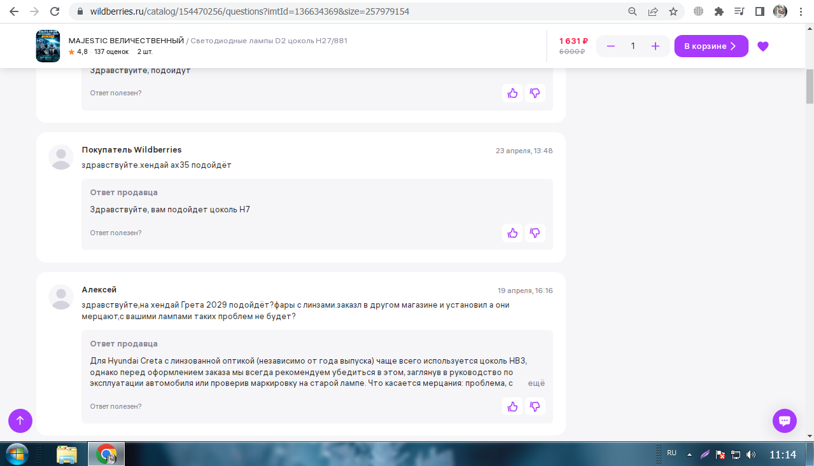Click the name Покупатель Wildberries
814x466 pixels.
pyautogui.click(x=132, y=150)
